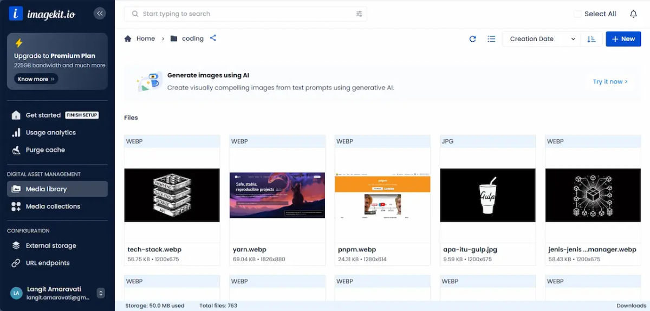The image size is (650, 311).
Task: Click the coding folder icon in breadcrumb
Action: coord(174,38)
